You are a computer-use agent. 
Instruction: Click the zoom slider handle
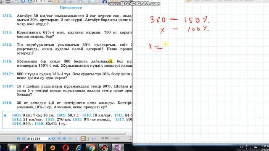point(130,138)
